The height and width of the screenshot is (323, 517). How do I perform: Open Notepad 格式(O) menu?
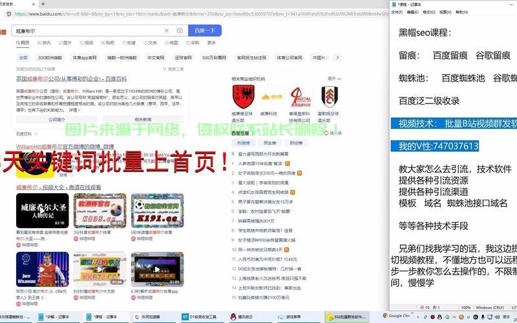coord(428,12)
